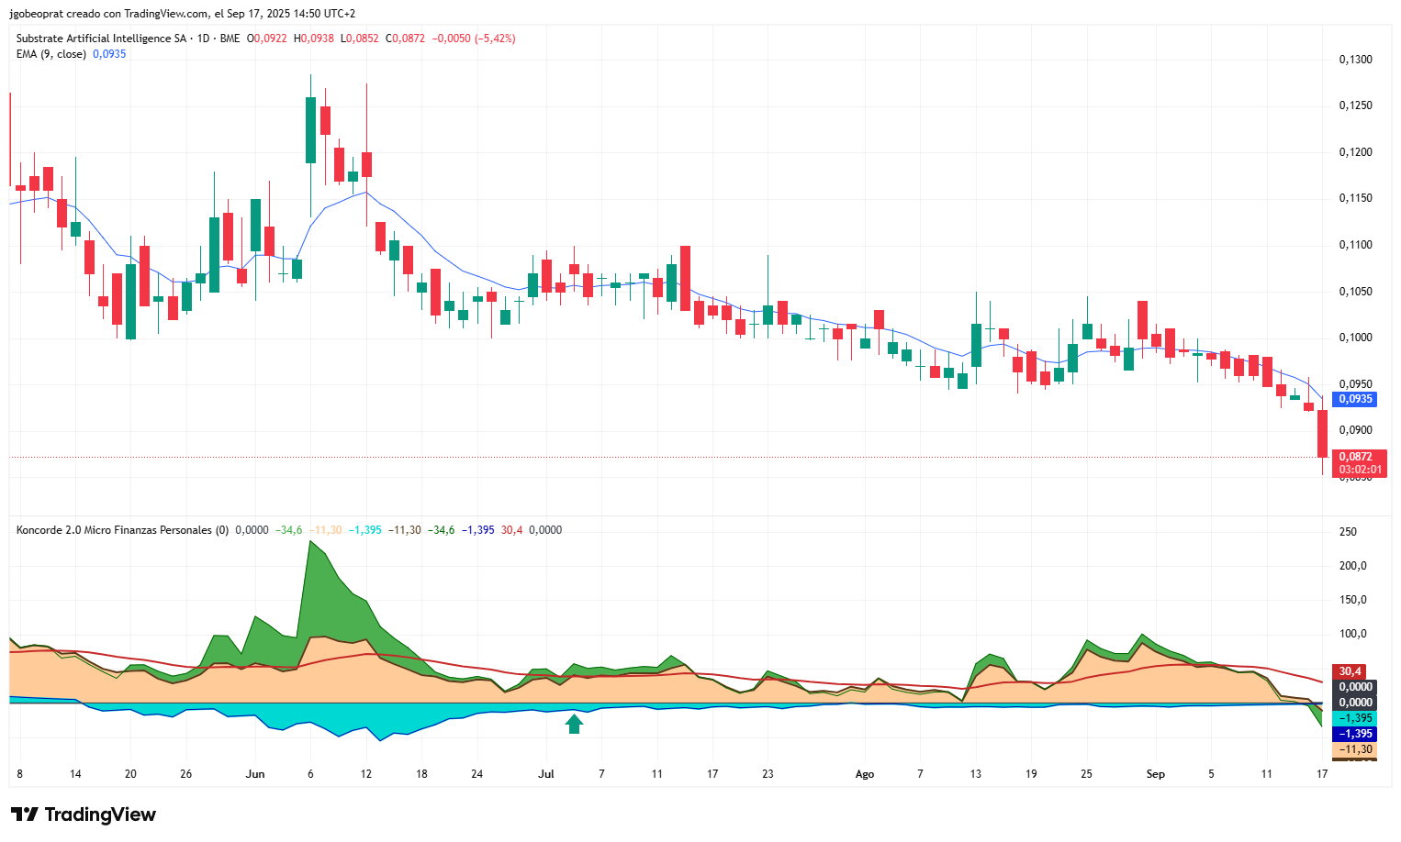The image size is (1401, 842).
Task: Click the last red candle on Sep 17
Action: click(1322, 433)
